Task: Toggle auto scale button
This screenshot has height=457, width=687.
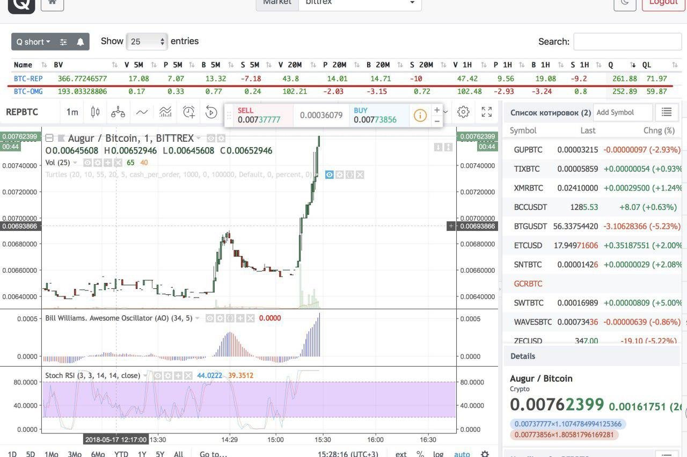Action: click(462, 454)
